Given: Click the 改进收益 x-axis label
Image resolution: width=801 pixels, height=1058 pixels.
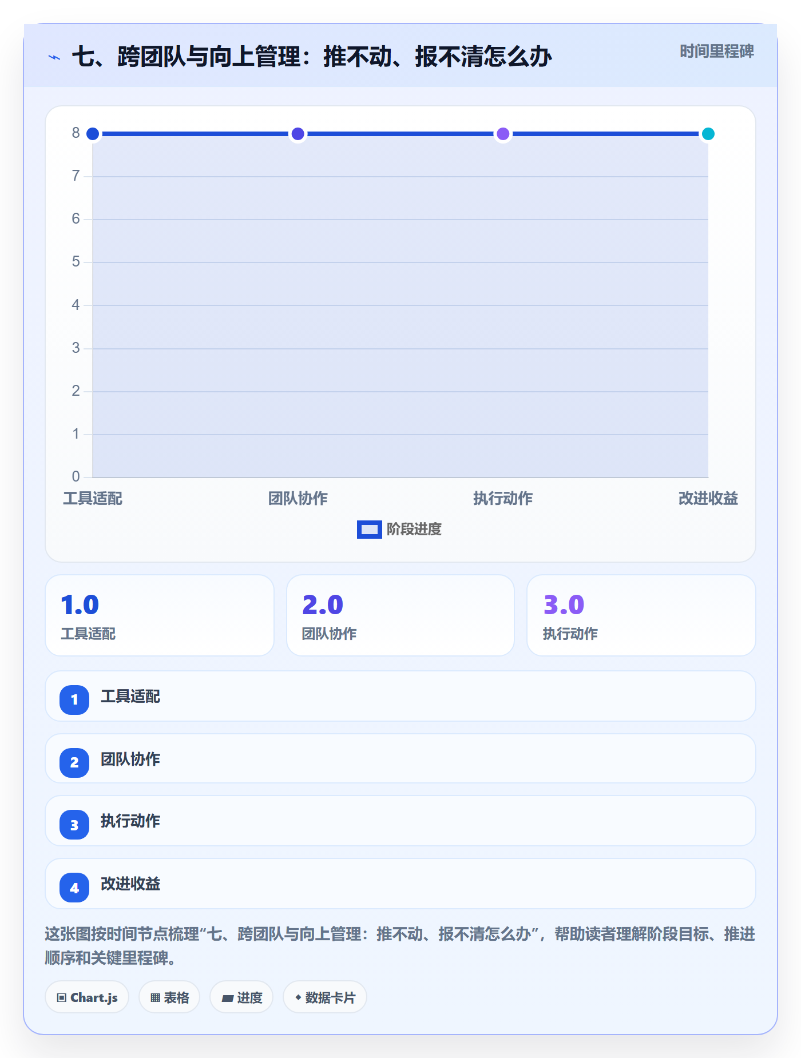Looking at the screenshot, I should coord(708,499).
